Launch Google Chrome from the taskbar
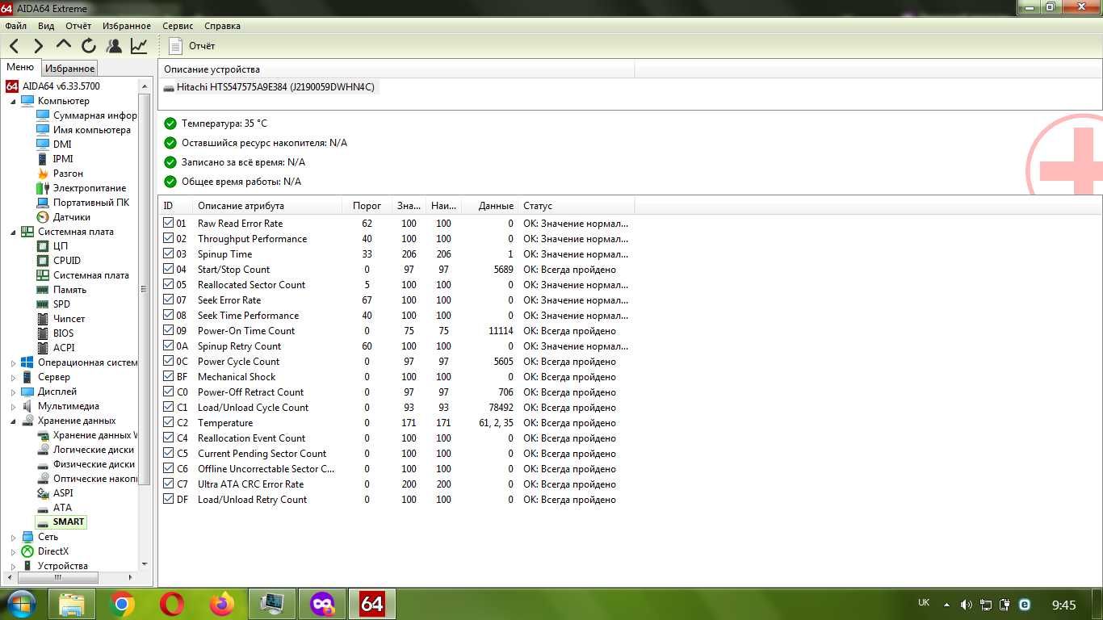This screenshot has width=1103, height=620. click(122, 604)
